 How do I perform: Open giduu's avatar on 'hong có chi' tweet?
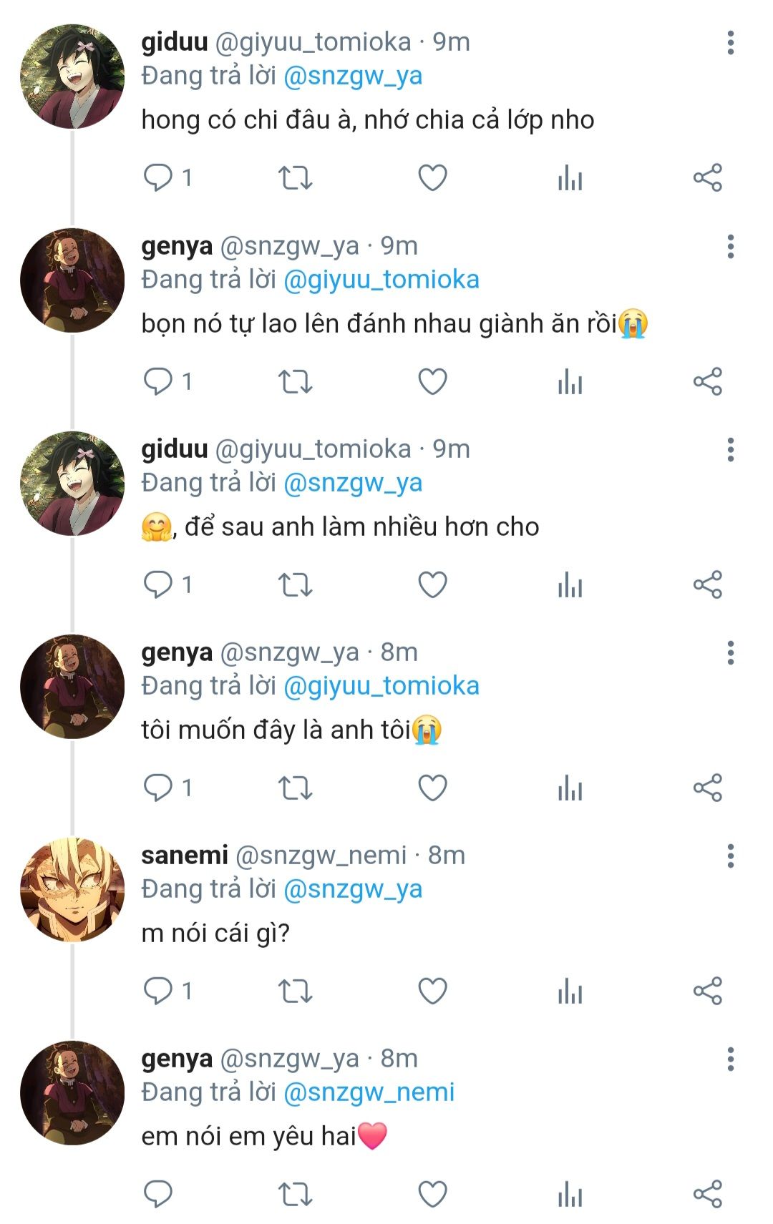[x=72, y=77]
